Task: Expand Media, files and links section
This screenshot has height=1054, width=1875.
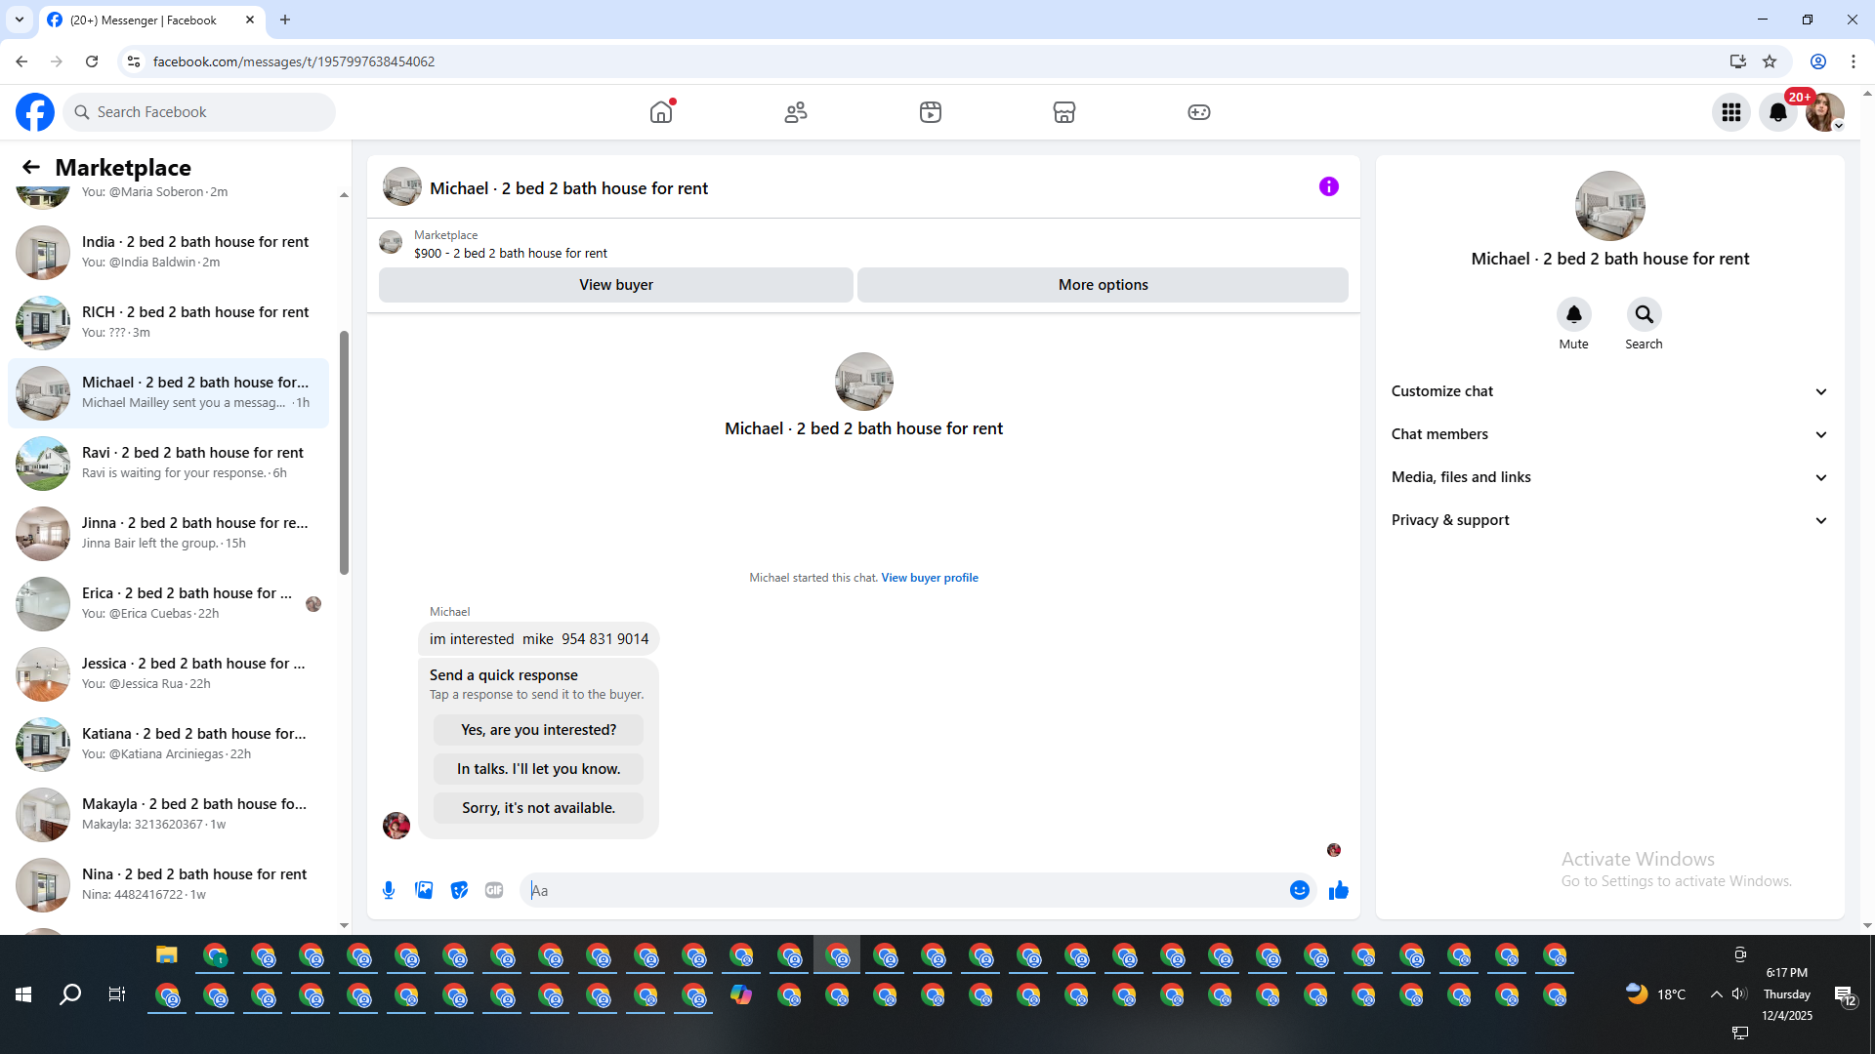Action: click(1609, 477)
